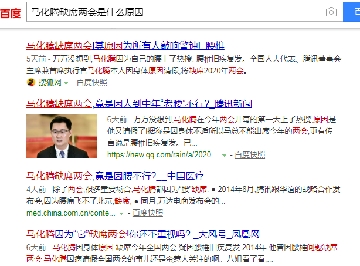The height and width of the screenshot is (266, 360).
Task: Click the 搜狐网 source name
Action: click(x=50, y=82)
